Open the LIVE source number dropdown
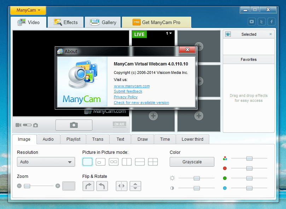The height and width of the screenshot is (209, 286). 169,33
